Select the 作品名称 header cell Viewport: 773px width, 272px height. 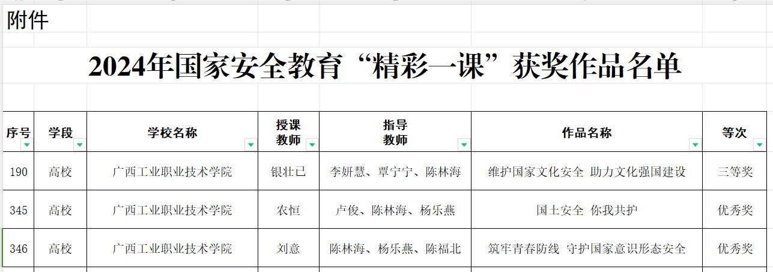coord(587,132)
